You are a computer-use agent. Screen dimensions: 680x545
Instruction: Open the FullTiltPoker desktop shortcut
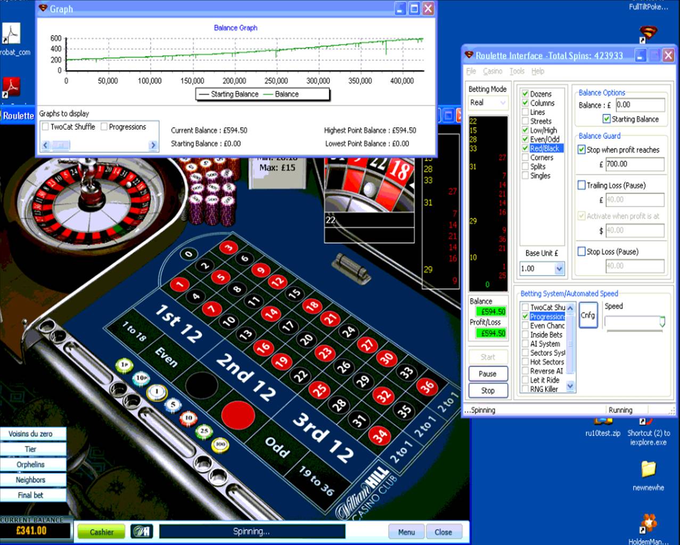(x=648, y=7)
